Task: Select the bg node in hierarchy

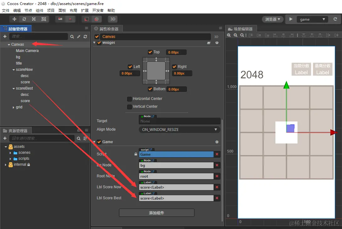Action: [x=18, y=57]
